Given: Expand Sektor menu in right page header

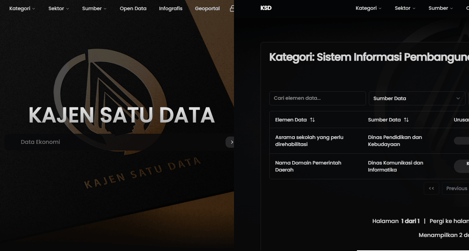Looking at the screenshot, I should coord(405,8).
